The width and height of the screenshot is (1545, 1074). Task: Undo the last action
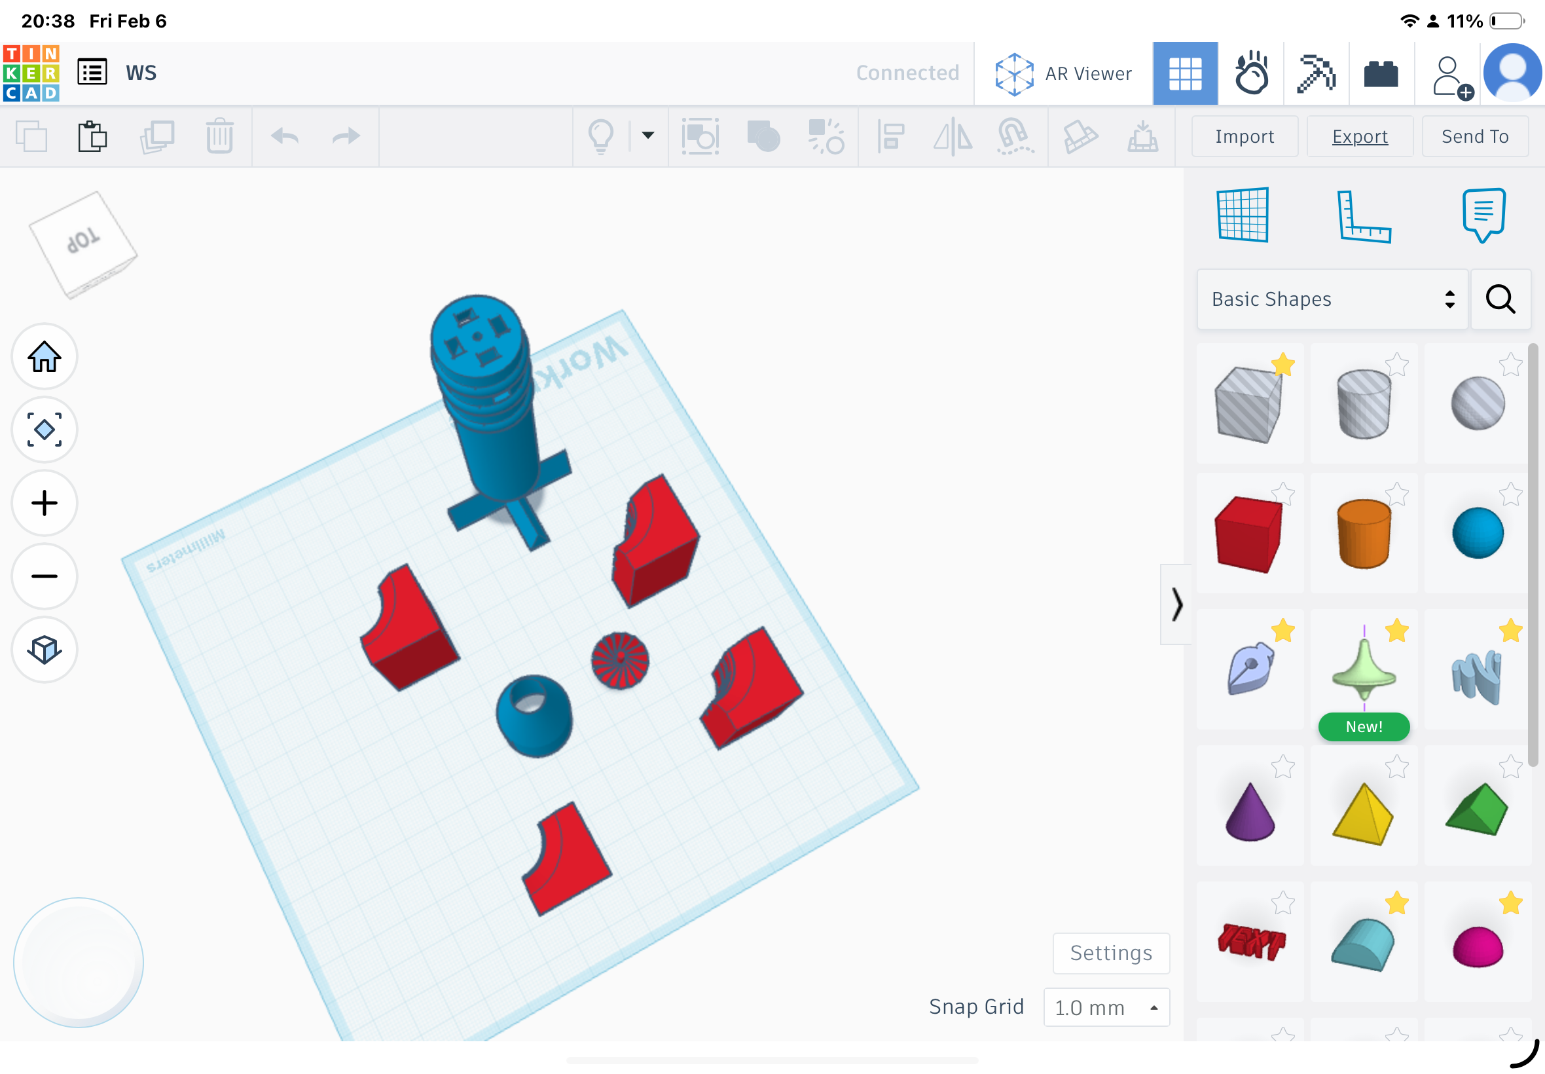click(285, 137)
